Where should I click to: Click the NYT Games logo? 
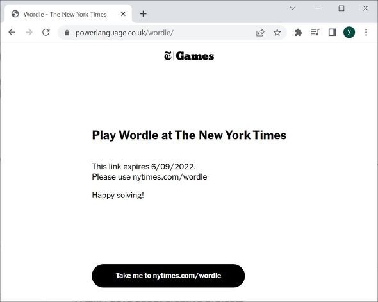pyautogui.click(x=189, y=56)
